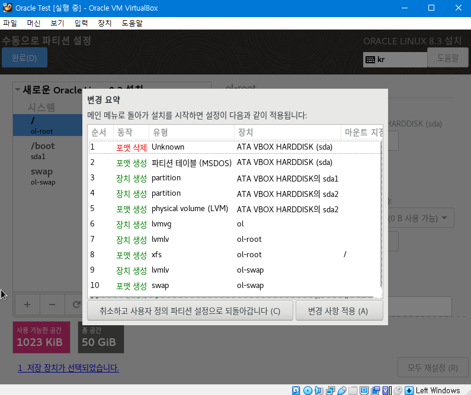Image resolution: width=471 pixels, height=395 pixels.
Task: Select the swap ol-swap mount point
Action: click(47, 176)
